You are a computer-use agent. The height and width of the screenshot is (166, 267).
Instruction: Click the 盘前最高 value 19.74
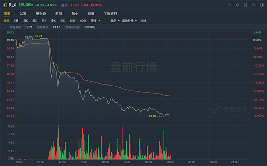click(x=28, y=27)
